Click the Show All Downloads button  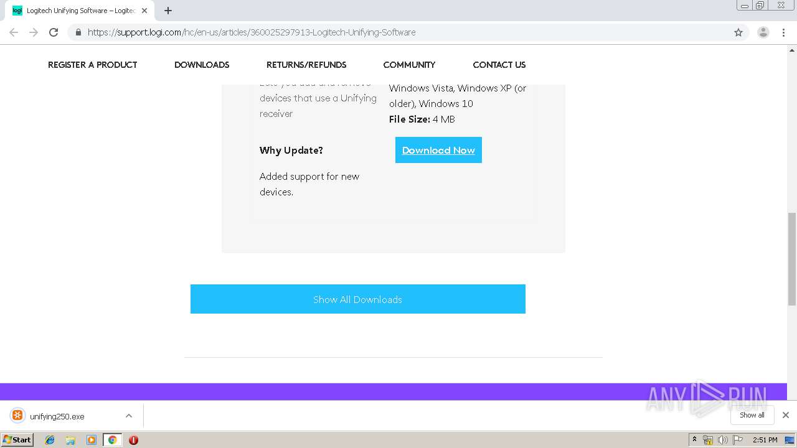pyautogui.click(x=358, y=299)
